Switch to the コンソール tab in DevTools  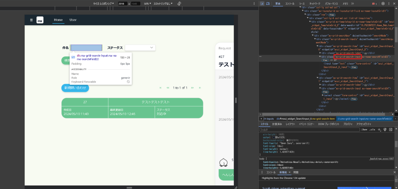click(x=290, y=3)
